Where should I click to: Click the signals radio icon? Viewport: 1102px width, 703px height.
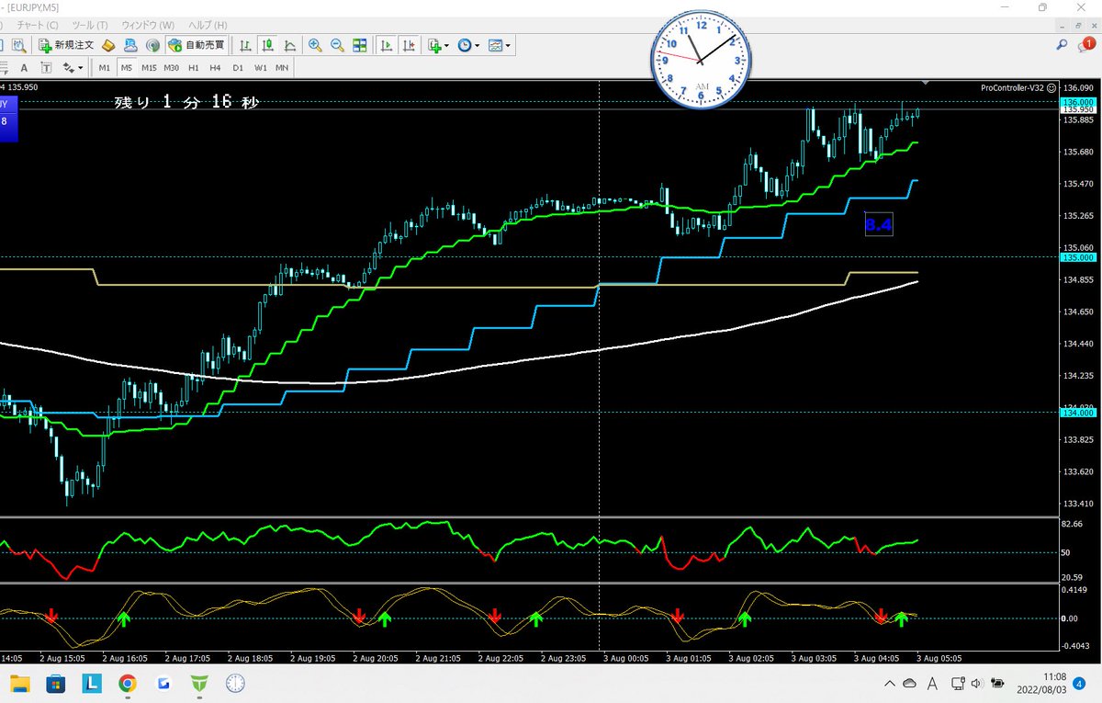(152, 44)
